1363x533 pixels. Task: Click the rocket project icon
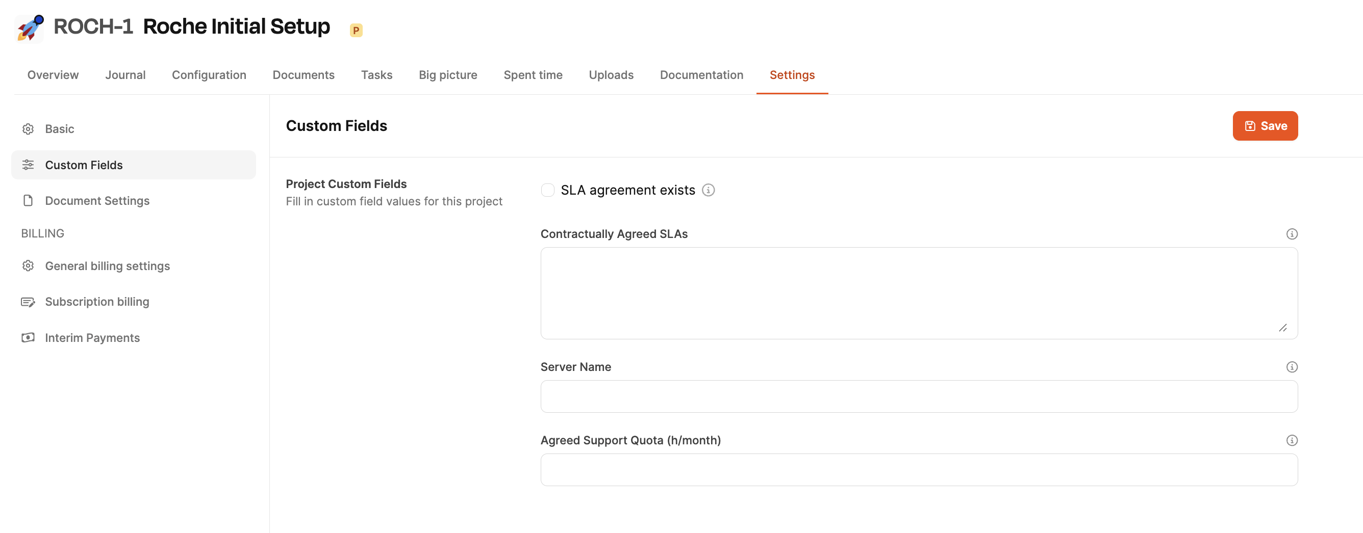pos(30,28)
